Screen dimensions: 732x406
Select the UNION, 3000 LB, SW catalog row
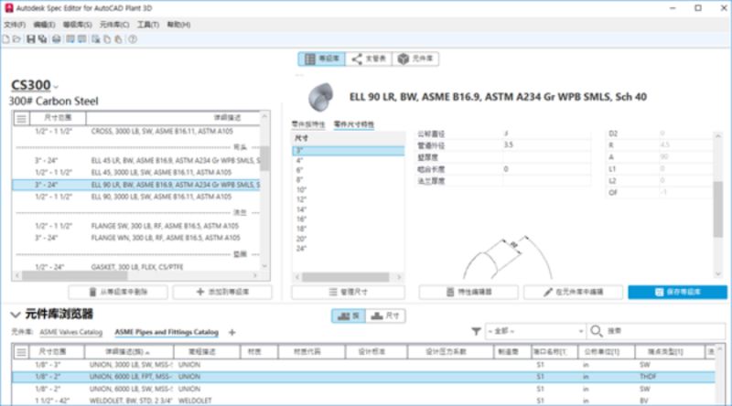pos(363,365)
